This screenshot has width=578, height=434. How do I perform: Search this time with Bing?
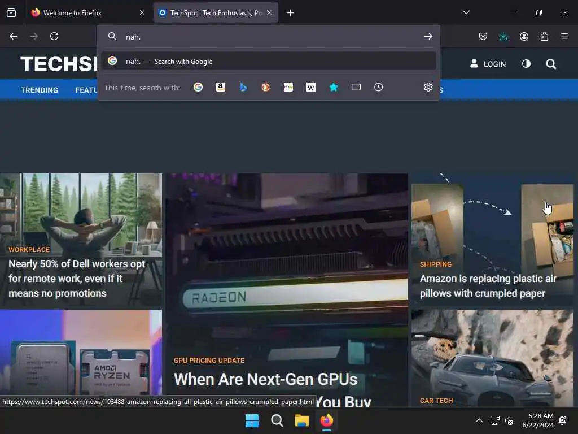coord(243,87)
